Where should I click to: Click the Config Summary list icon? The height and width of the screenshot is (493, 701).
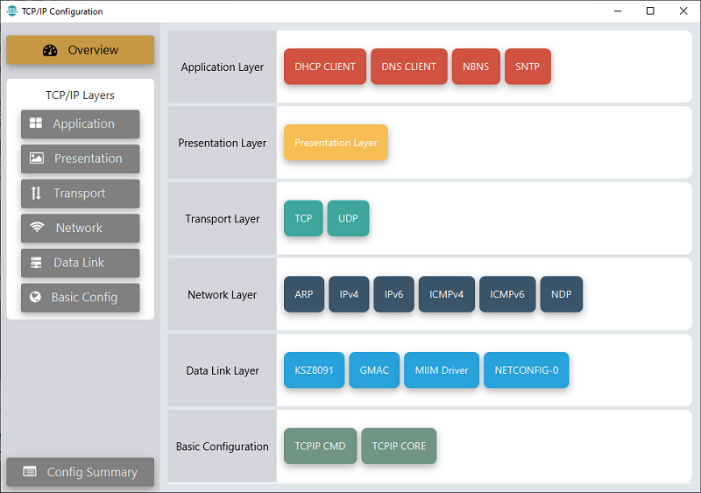tap(30, 472)
